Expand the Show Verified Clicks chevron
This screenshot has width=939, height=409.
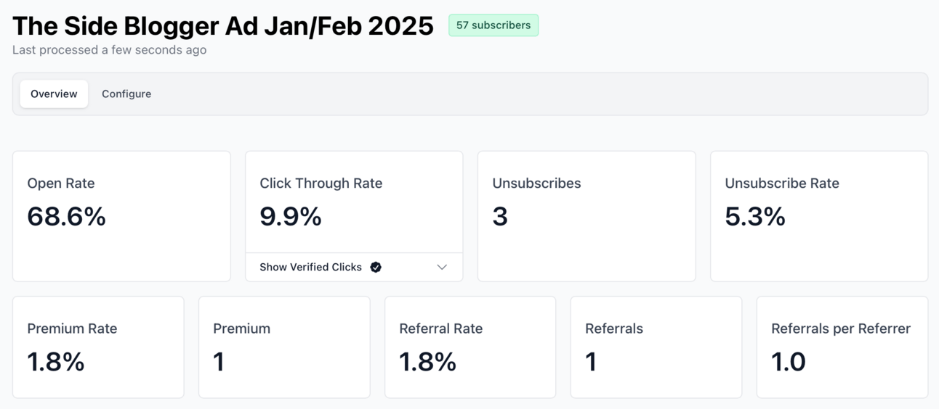(x=442, y=267)
